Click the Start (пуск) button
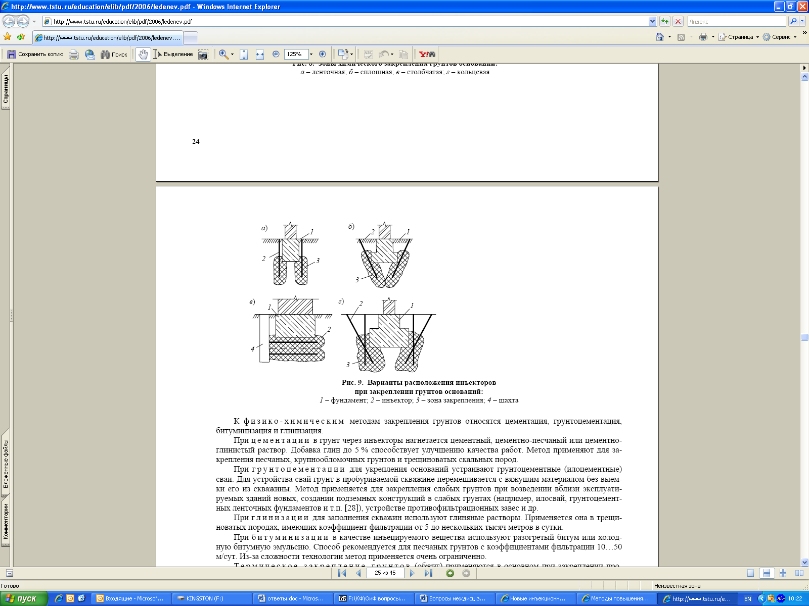This screenshot has width=809, height=606. 23,598
